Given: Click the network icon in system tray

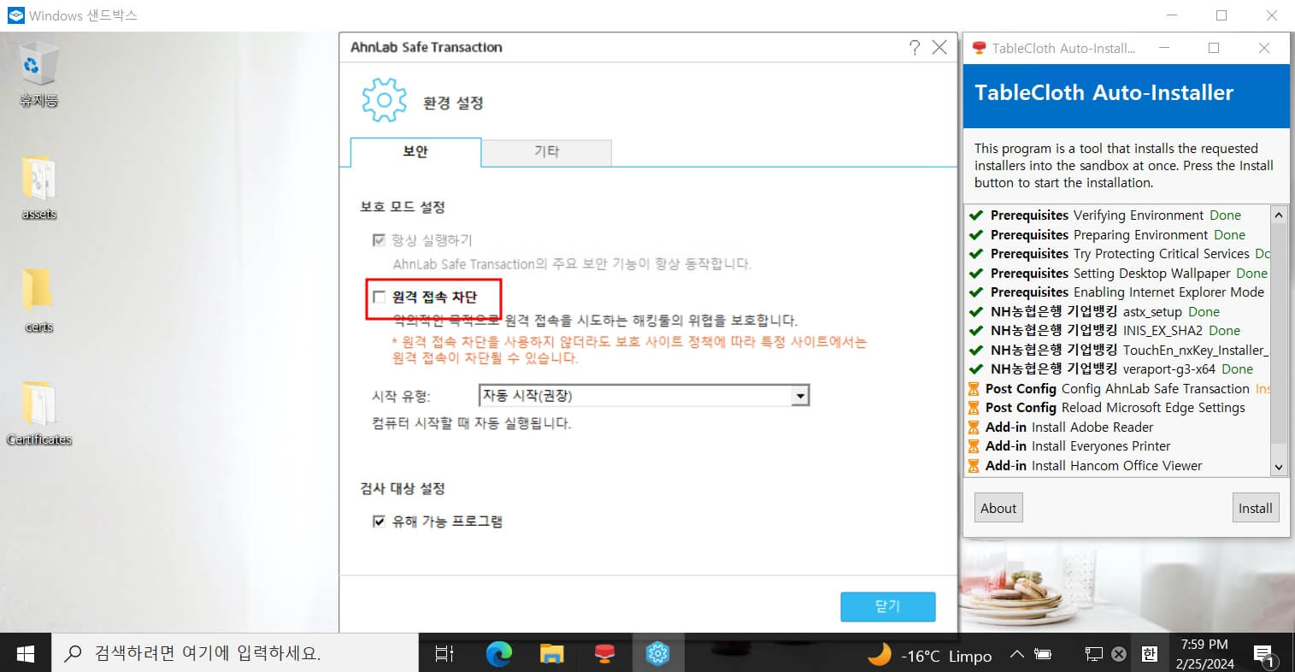Looking at the screenshot, I should [1093, 655].
